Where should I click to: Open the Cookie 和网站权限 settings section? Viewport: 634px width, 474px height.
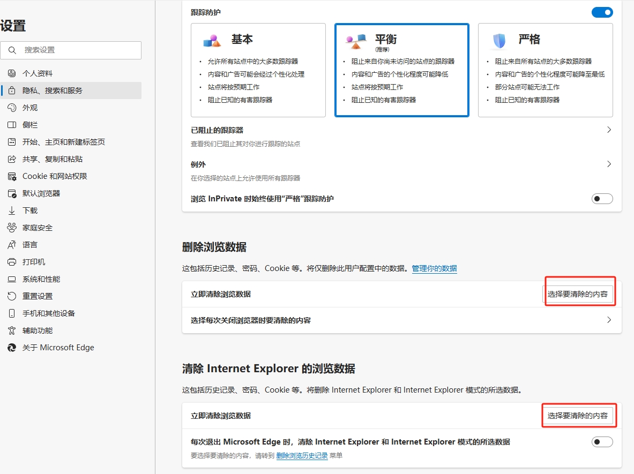coord(55,176)
